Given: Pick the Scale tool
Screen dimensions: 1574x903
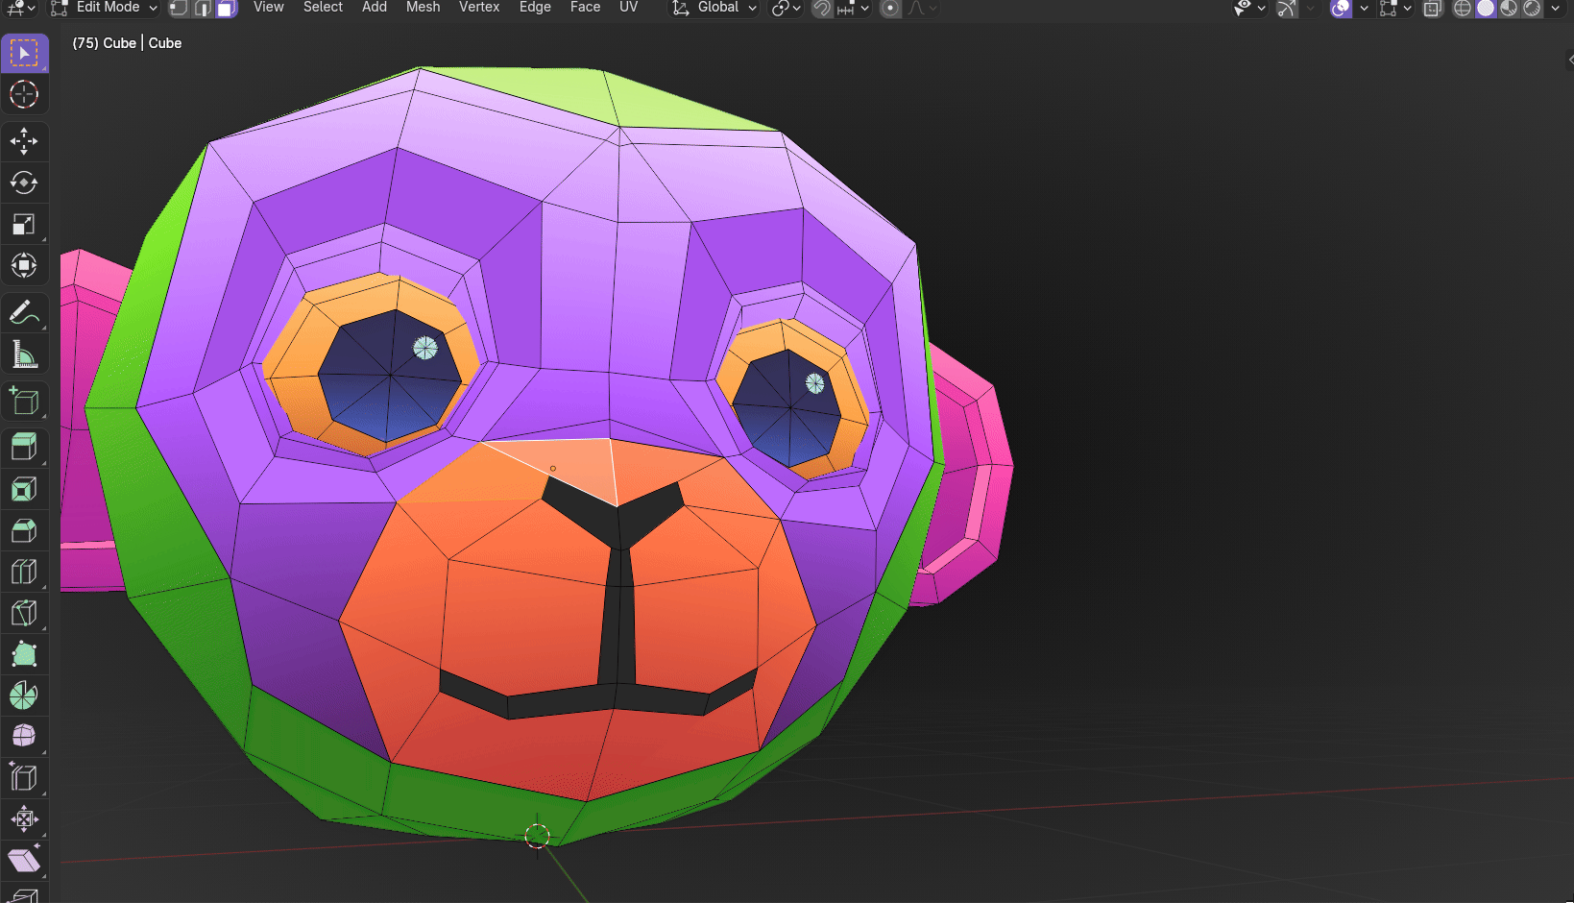Looking at the screenshot, I should [24, 224].
